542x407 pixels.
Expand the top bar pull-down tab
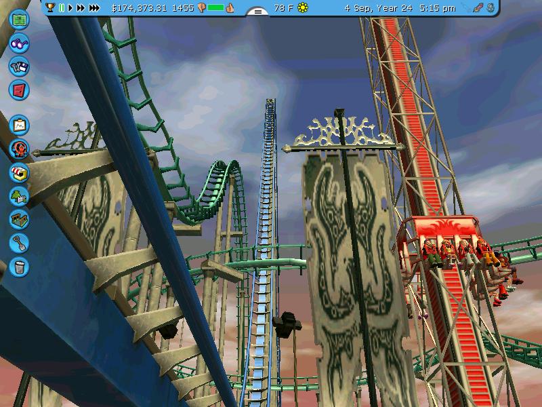click(257, 12)
